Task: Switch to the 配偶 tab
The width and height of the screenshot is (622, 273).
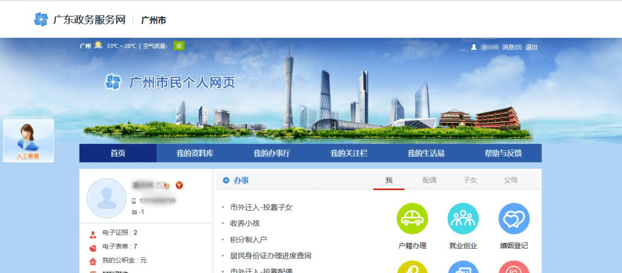Action: (x=430, y=180)
